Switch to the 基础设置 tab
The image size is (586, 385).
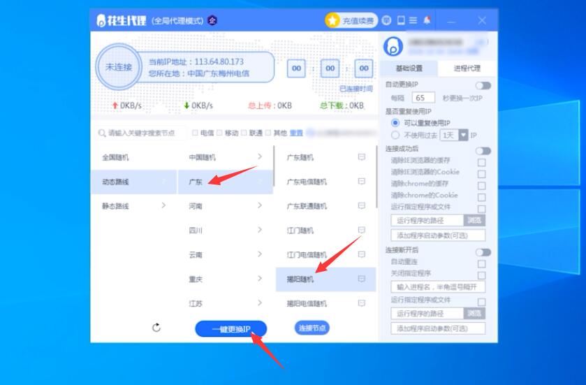[409, 68]
